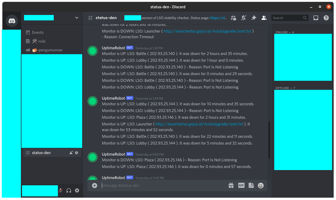Open Help question mark icon

[x=326, y=18]
